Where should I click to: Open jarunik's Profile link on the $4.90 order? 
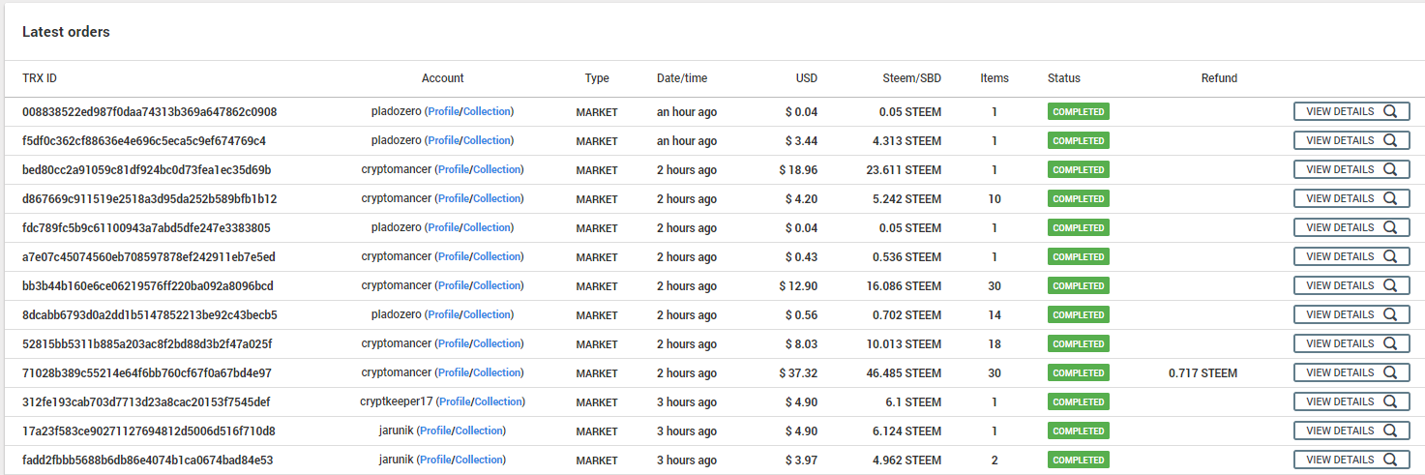(435, 430)
